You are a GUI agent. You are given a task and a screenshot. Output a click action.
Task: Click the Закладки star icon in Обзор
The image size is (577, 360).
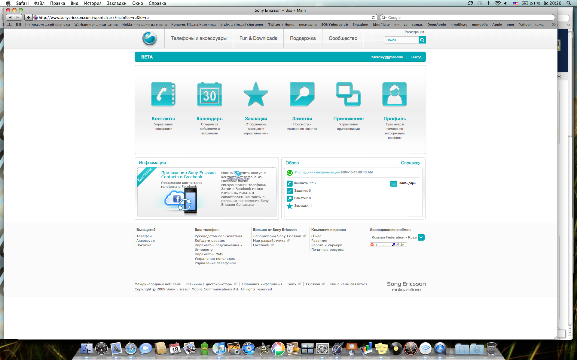(290, 206)
